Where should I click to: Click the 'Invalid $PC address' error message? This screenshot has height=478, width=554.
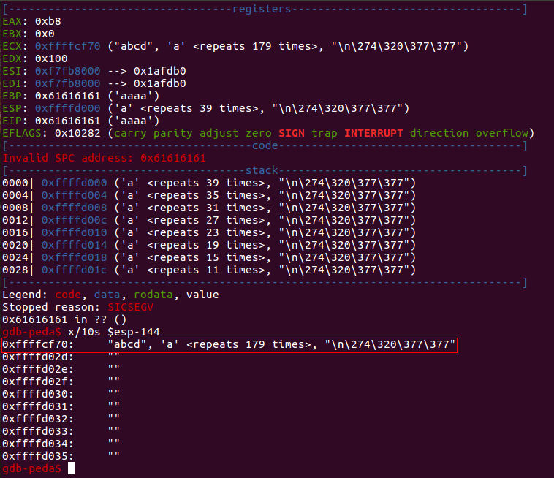click(x=105, y=158)
